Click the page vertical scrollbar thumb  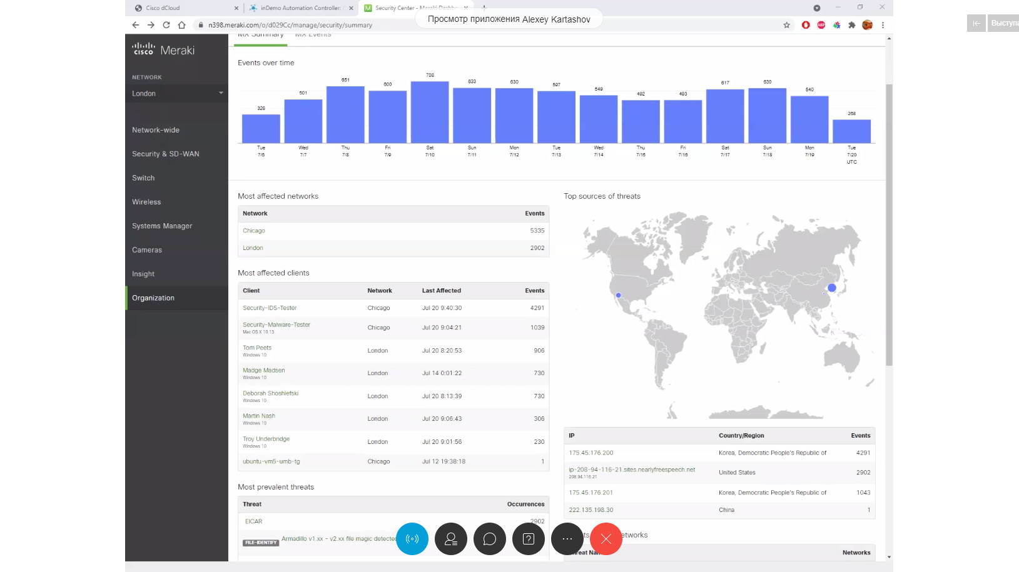click(x=889, y=225)
